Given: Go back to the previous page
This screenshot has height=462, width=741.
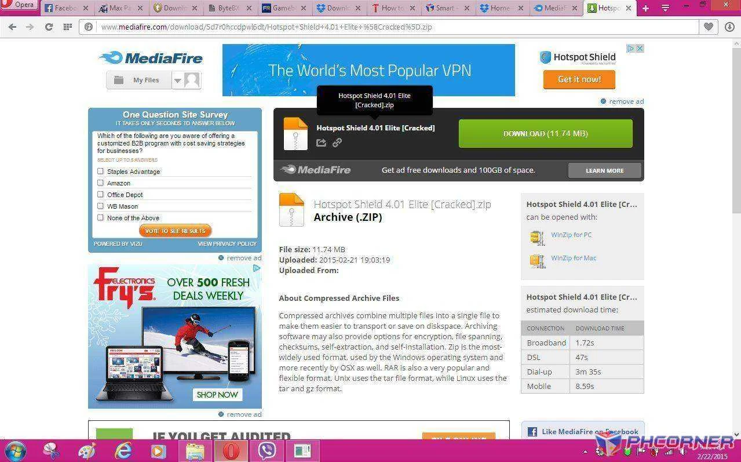Looking at the screenshot, I should pyautogui.click(x=12, y=27).
